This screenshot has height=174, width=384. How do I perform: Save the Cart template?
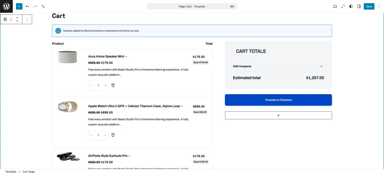pyautogui.click(x=369, y=6)
